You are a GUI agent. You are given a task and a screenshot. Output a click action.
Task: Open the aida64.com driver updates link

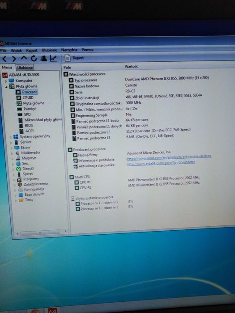[x=161, y=163]
